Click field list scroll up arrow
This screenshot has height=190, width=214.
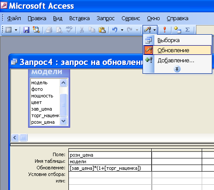click(63, 82)
